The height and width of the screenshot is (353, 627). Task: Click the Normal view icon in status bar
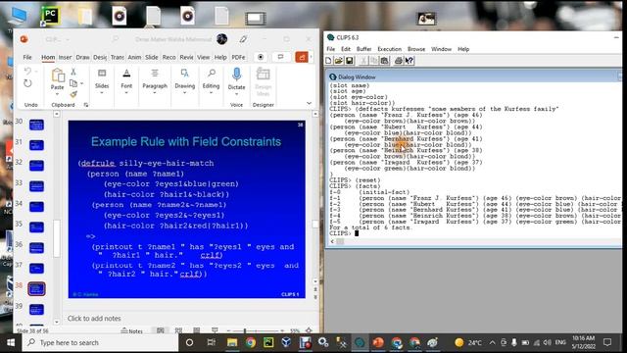(161, 330)
